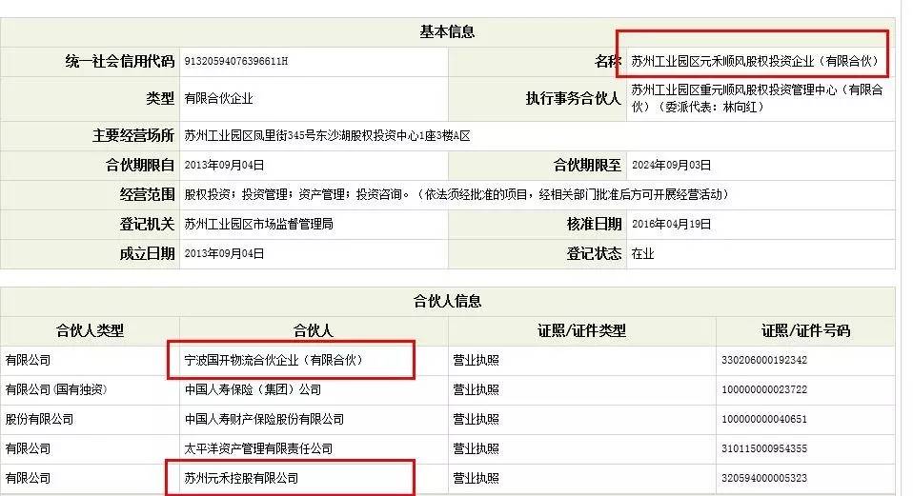Select the credit code 91320594076396611H
913x496 pixels.
pos(235,61)
